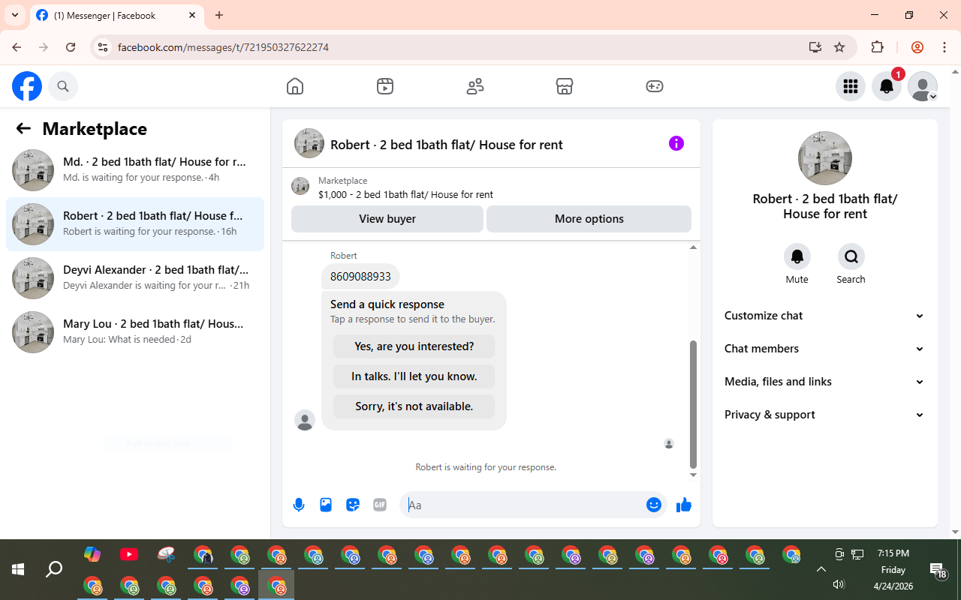Expand the Media, files and links section
Image resolution: width=961 pixels, height=600 pixels.
[825, 382]
